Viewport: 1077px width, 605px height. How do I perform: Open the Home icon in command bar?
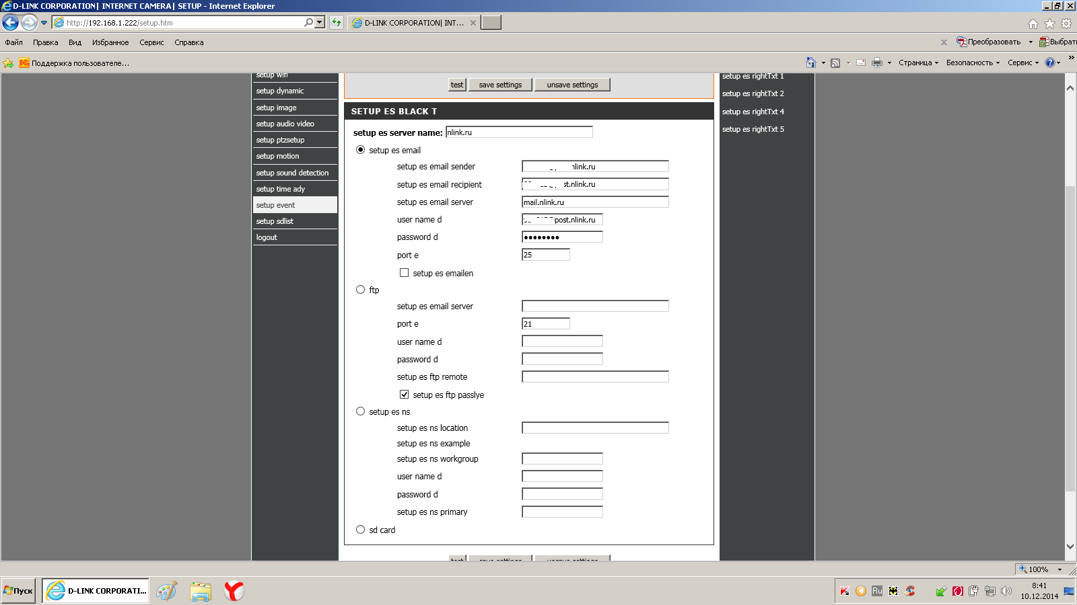click(811, 63)
